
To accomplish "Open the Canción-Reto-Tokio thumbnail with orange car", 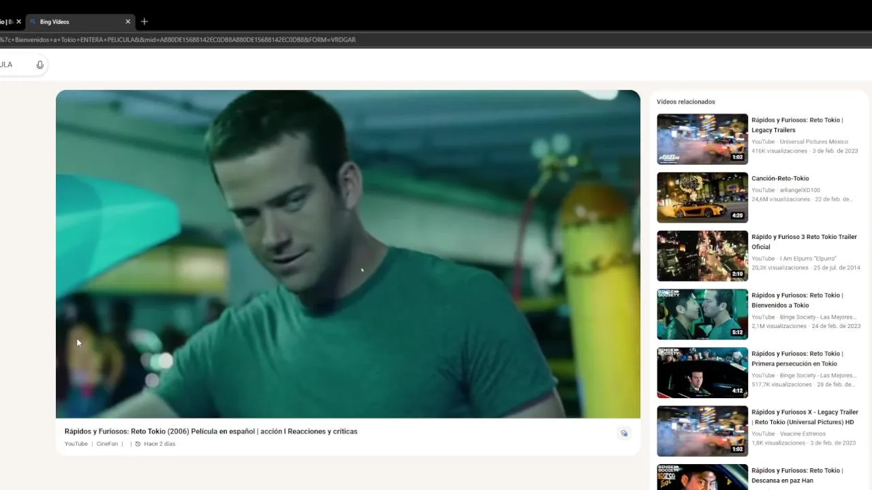I will [702, 197].
